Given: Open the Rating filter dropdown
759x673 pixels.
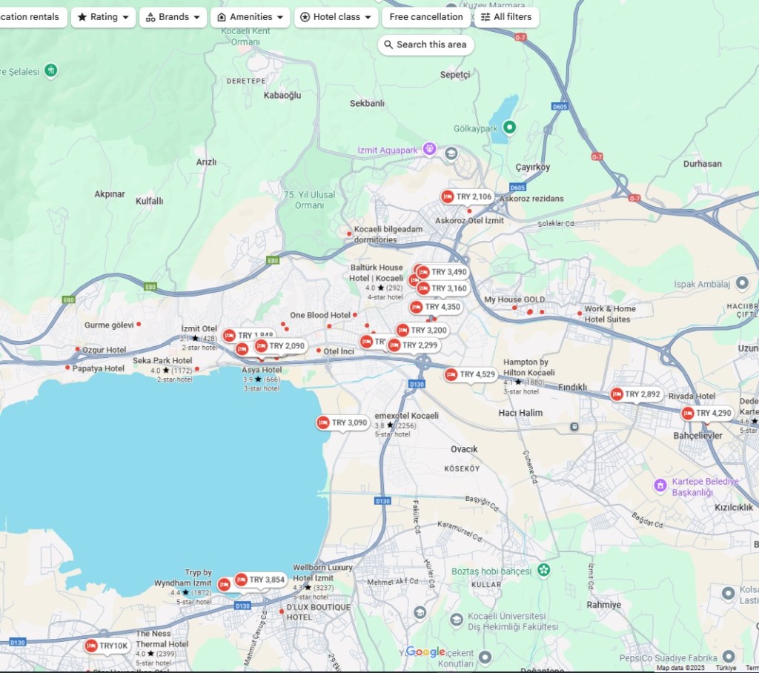Looking at the screenshot, I should pyautogui.click(x=103, y=17).
